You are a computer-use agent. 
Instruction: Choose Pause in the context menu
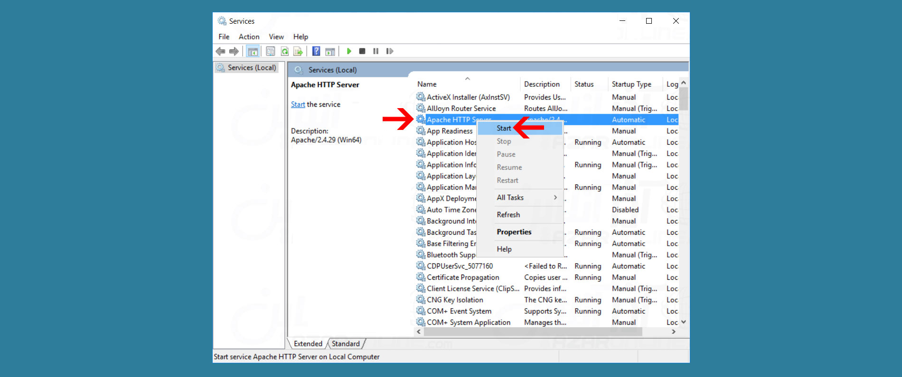coord(520,154)
